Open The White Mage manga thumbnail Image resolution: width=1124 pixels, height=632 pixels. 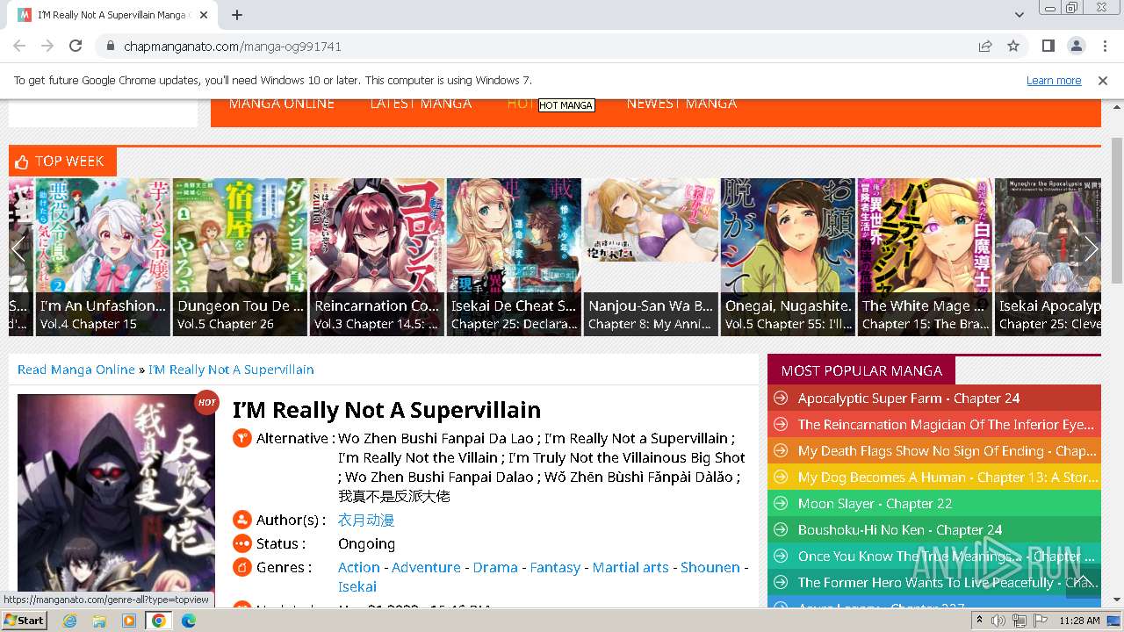tap(925, 256)
